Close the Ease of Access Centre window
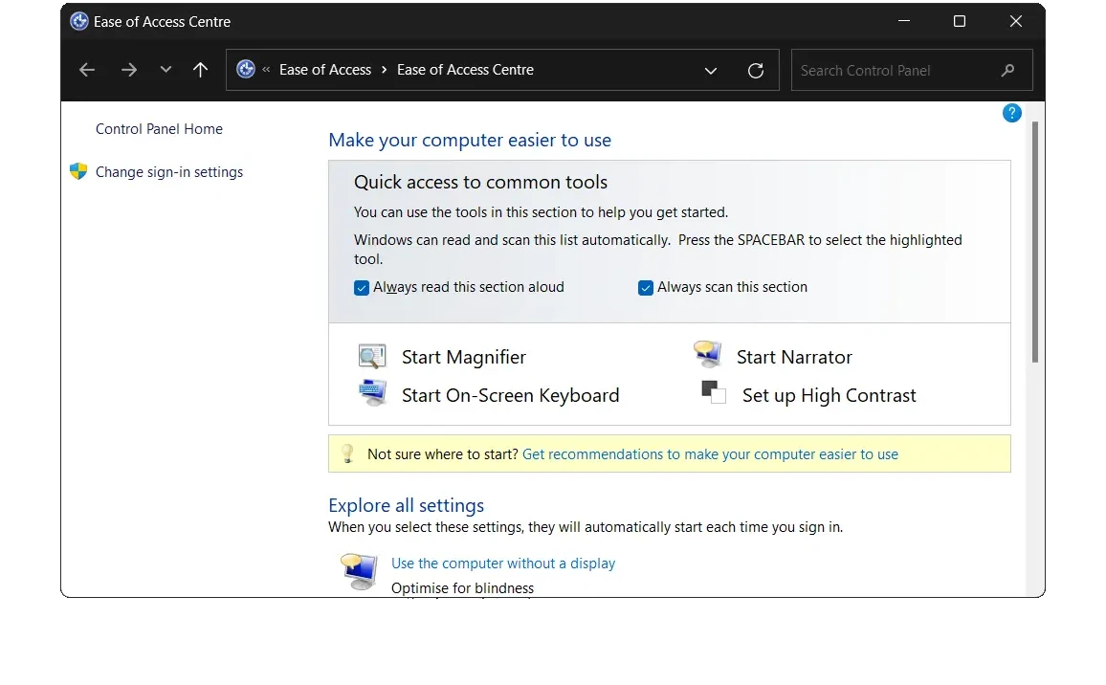 point(1016,21)
